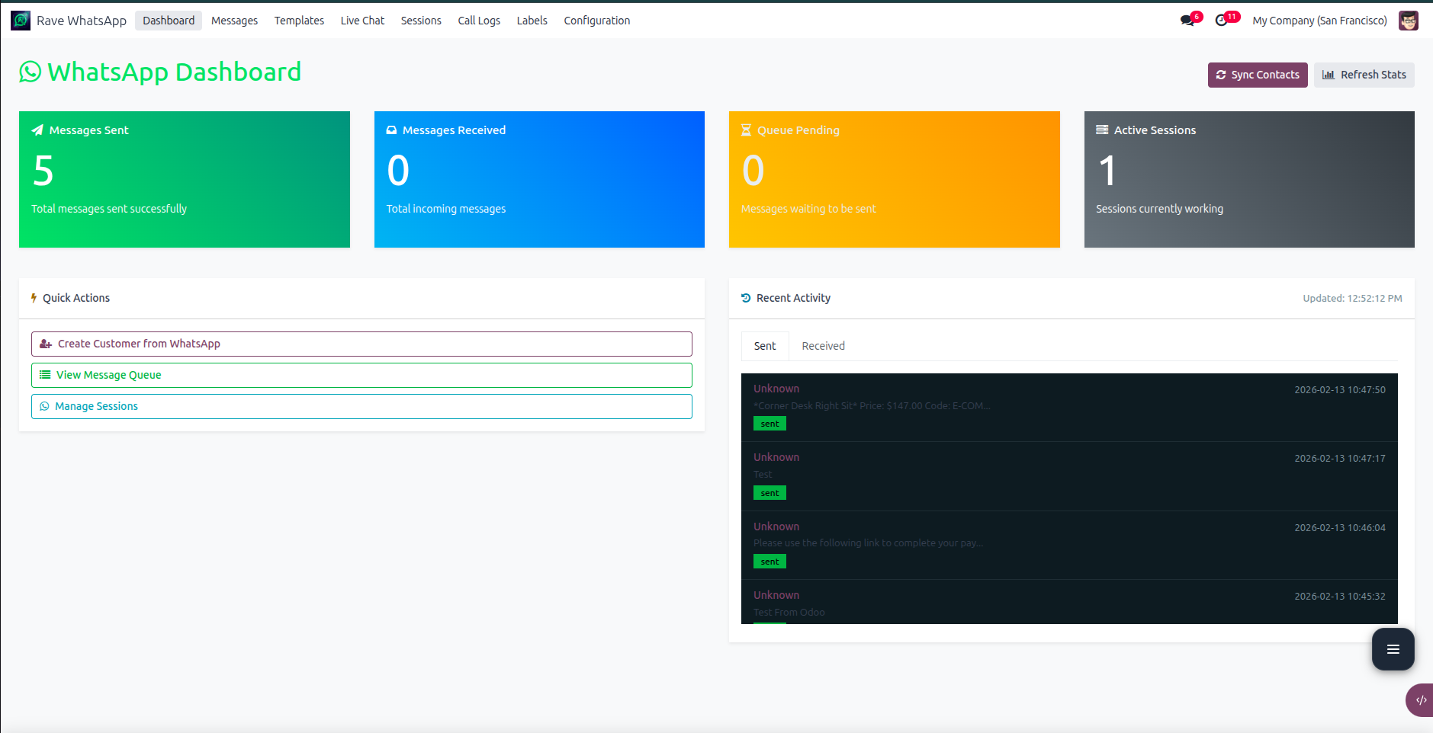Open the chat bubble notifications icon
1433x733 pixels.
click(1187, 21)
